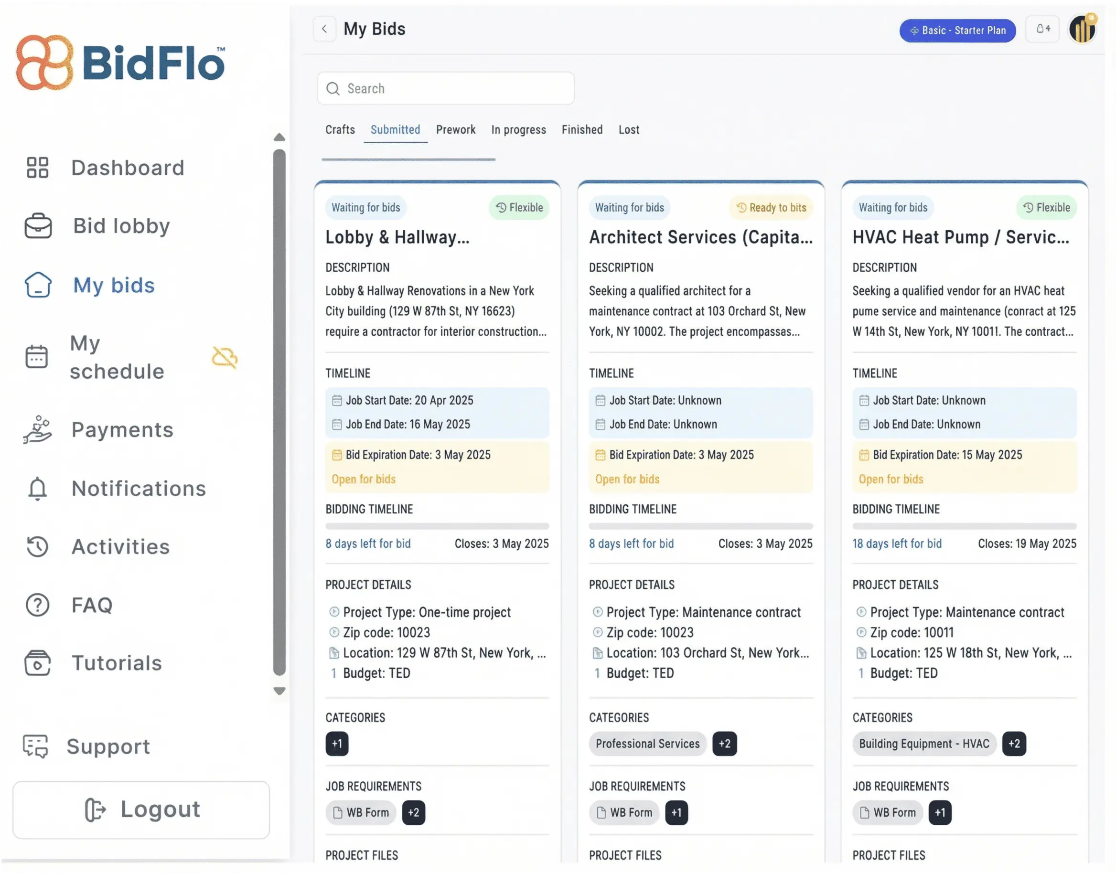This screenshot has height=873, width=1116.
Task: Collapse My Bids with the back chevron
Action: point(325,29)
